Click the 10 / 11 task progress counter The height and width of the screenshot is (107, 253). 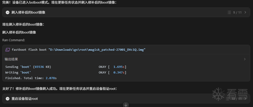pos(237,99)
